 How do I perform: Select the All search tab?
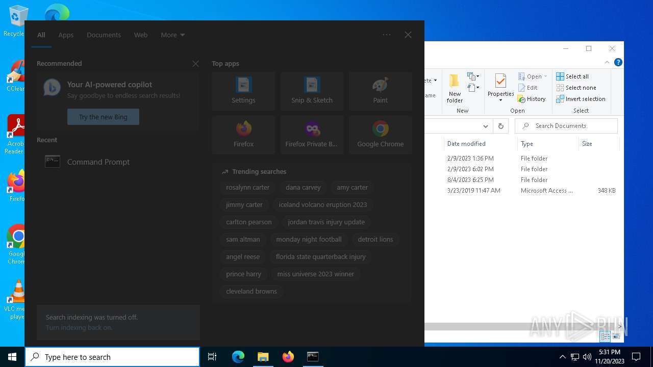41,35
